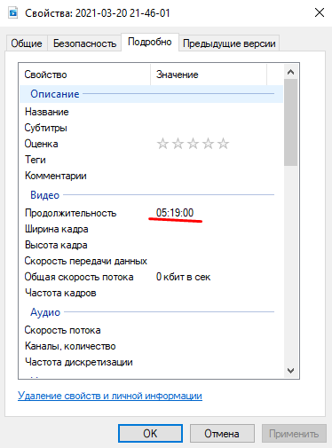Select the Высота кадра row
This screenshot has width=332, height=448.
tap(151, 245)
